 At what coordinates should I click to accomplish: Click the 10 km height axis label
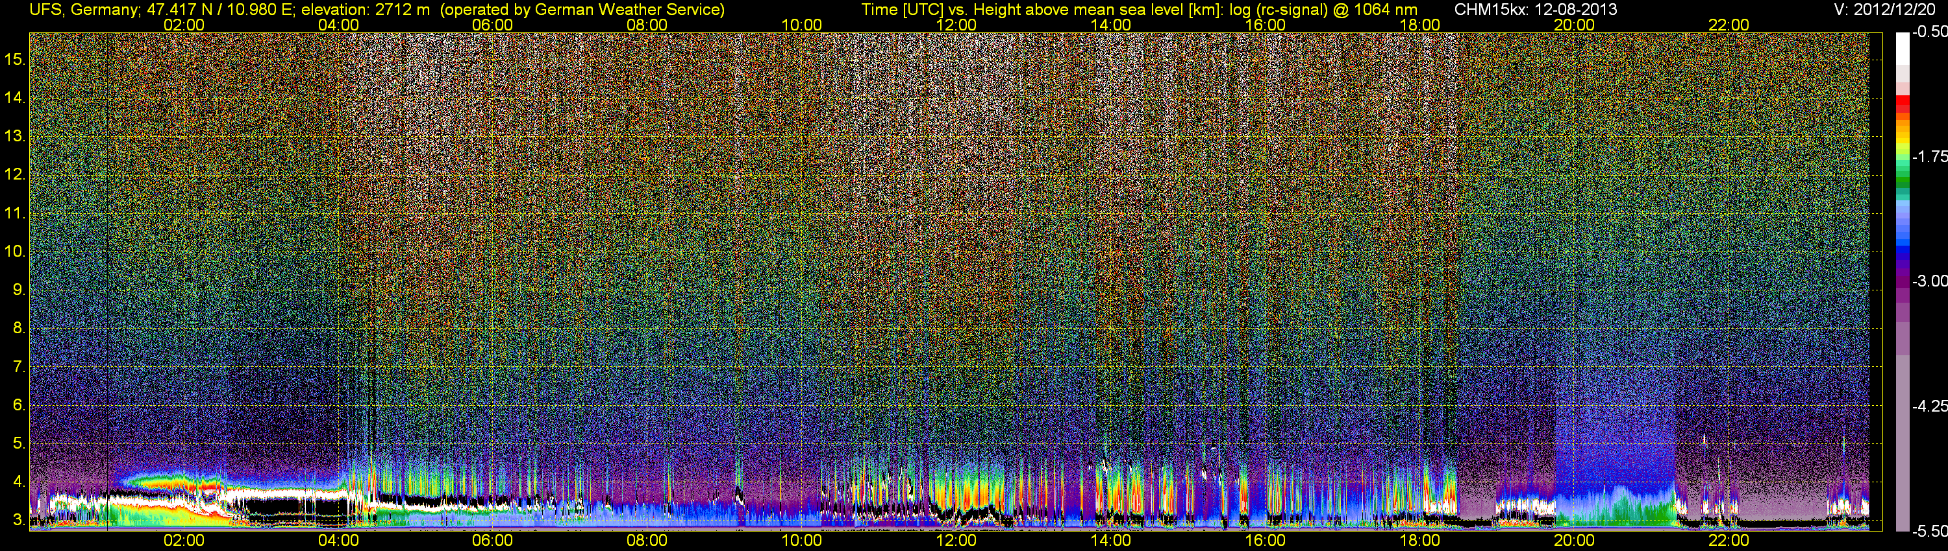tap(15, 252)
